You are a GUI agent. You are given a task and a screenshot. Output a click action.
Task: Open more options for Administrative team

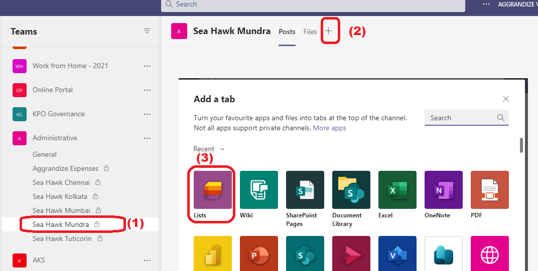147,138
